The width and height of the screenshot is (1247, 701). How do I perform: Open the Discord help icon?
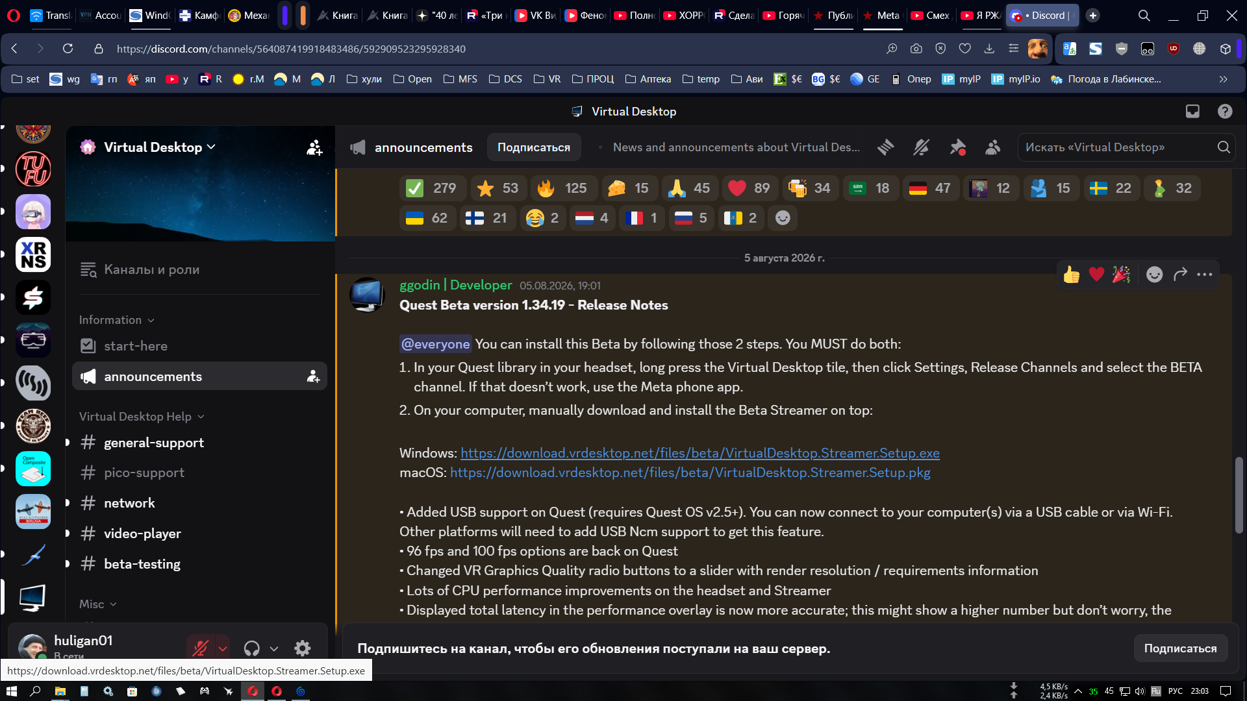coord(1225,112)
